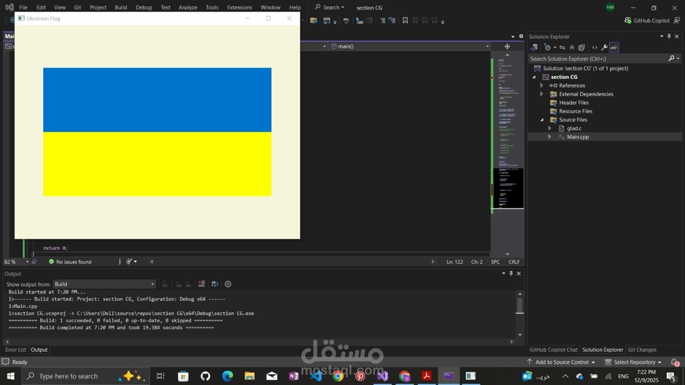
Task: Collapse the section CG project node
Action: click(534, 77)
